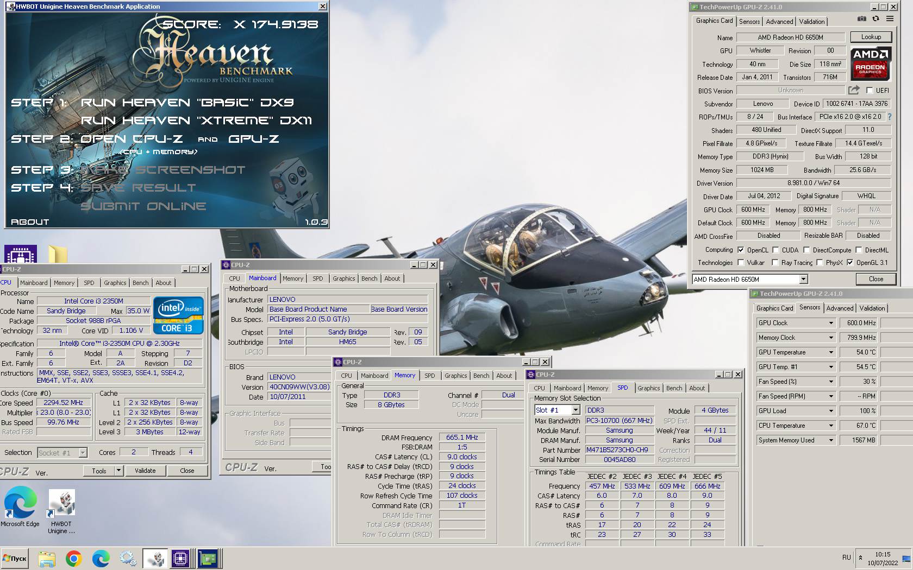The width and height of the screenshot is (913, 570).
Task: Expand the GPU Temperature sensor dropdown
Action: (830, 352)
